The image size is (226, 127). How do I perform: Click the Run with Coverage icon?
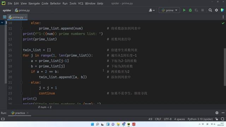pyautogui.click(x=196, y=10)
